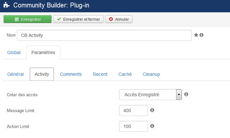Screen dimensions: 230x138
Task: Switch to the Global tab
Action: pos(14,52)
